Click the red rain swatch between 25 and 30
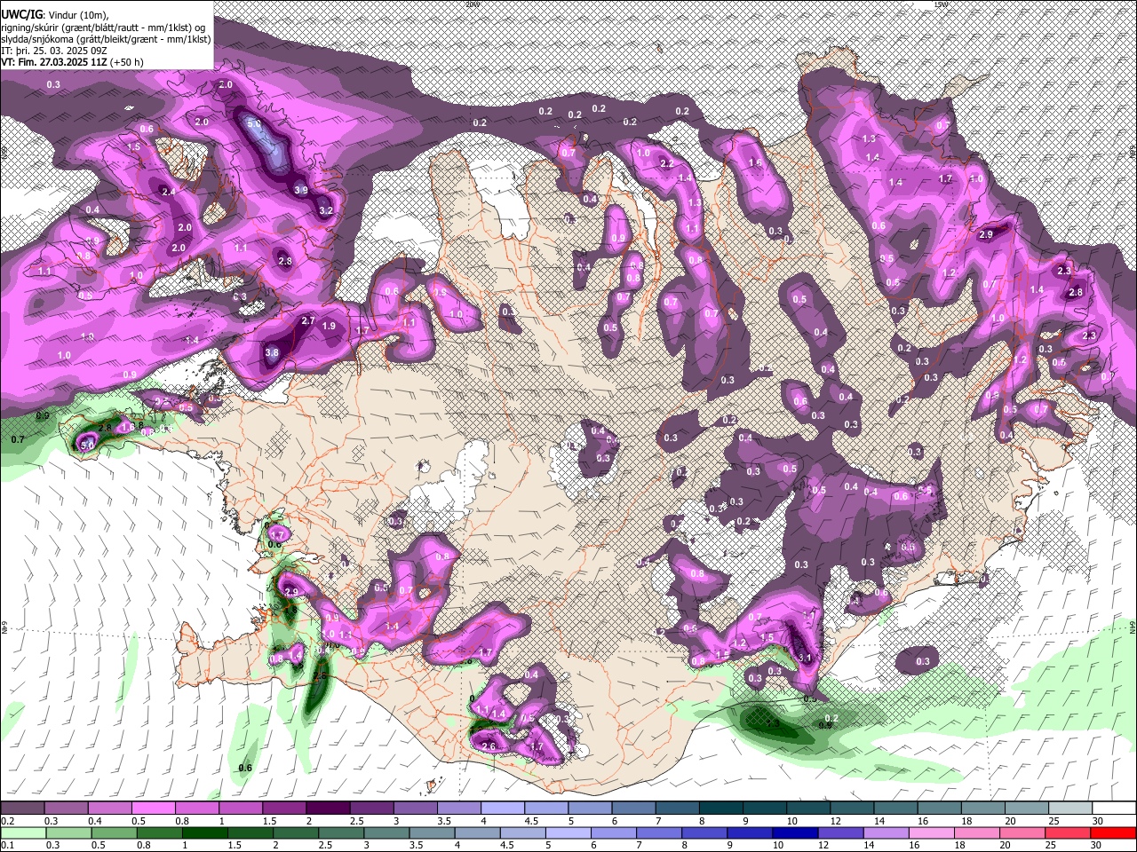Image resolution: width=1137 pixels, height=852 pixels. (x=1067, y=832)
